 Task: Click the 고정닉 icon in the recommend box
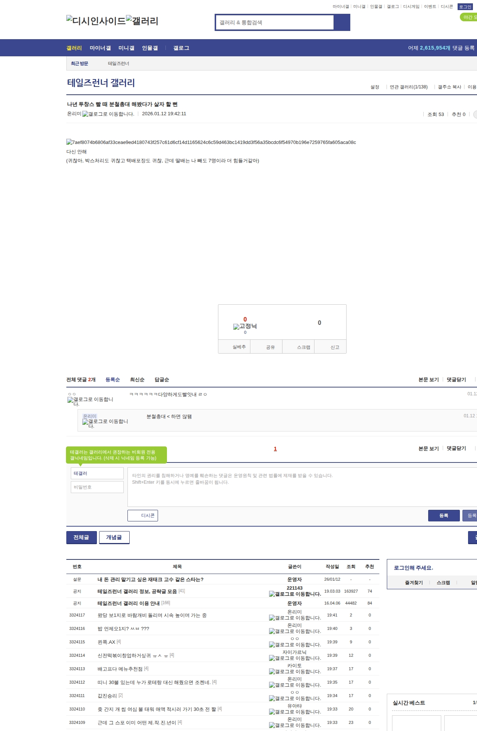click(x=245, y=326)
